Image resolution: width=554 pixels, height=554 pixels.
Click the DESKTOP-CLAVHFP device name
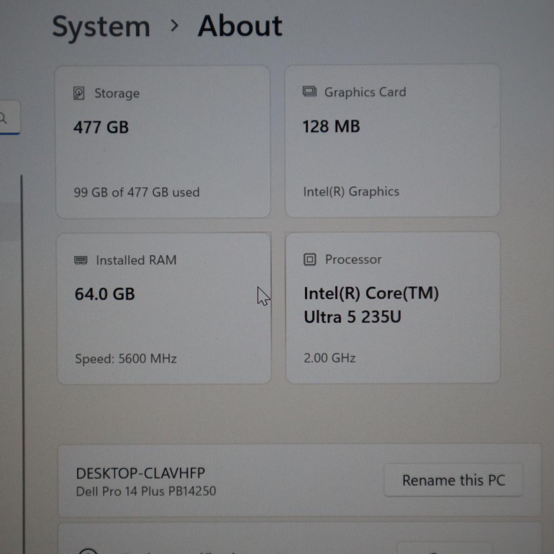tap(140, 473)
